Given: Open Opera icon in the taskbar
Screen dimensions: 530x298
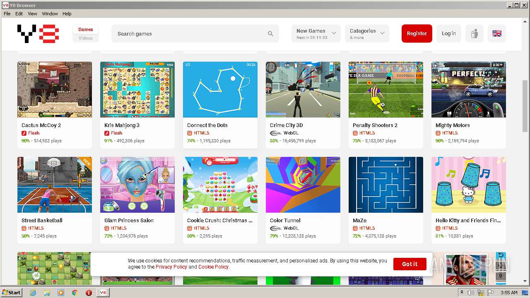Looking at the screenshot, I should [89, 293].
